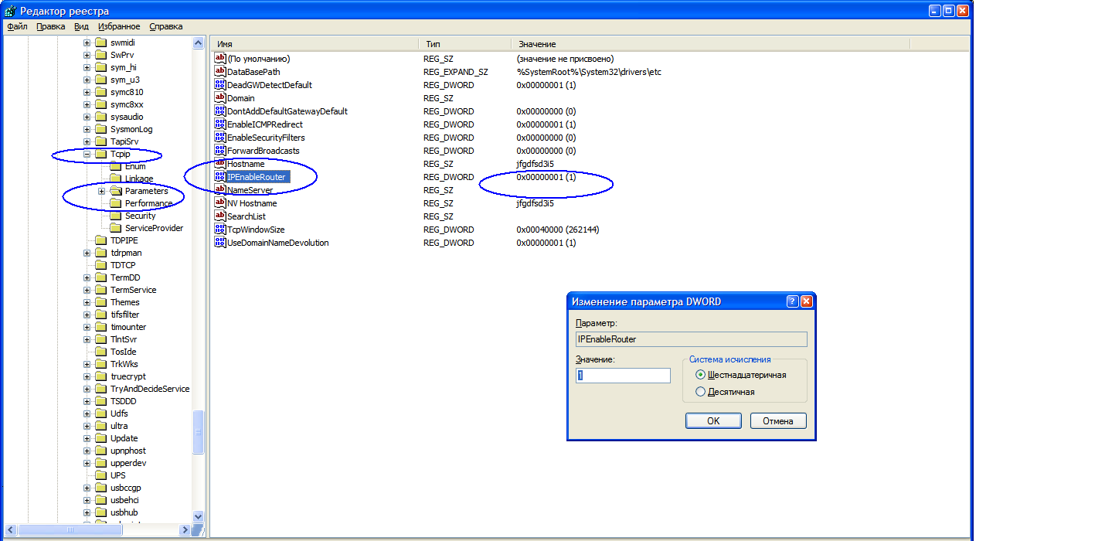Click the folder icon of the Themes key

pyautogui.click(x=100, y=302)
